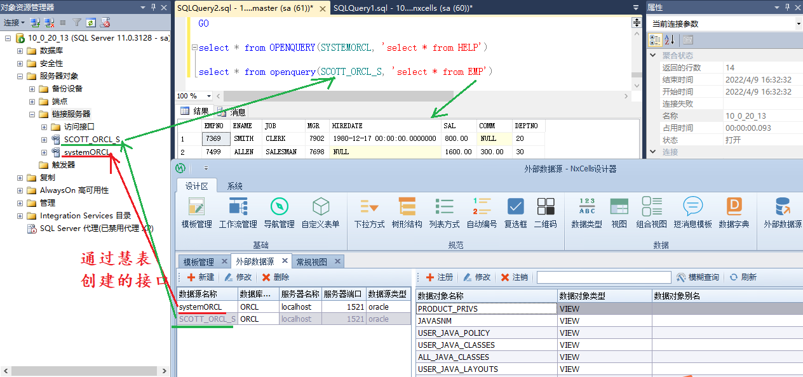
Task: Close the 外部数据源 document tab
Action: (285, 261)
